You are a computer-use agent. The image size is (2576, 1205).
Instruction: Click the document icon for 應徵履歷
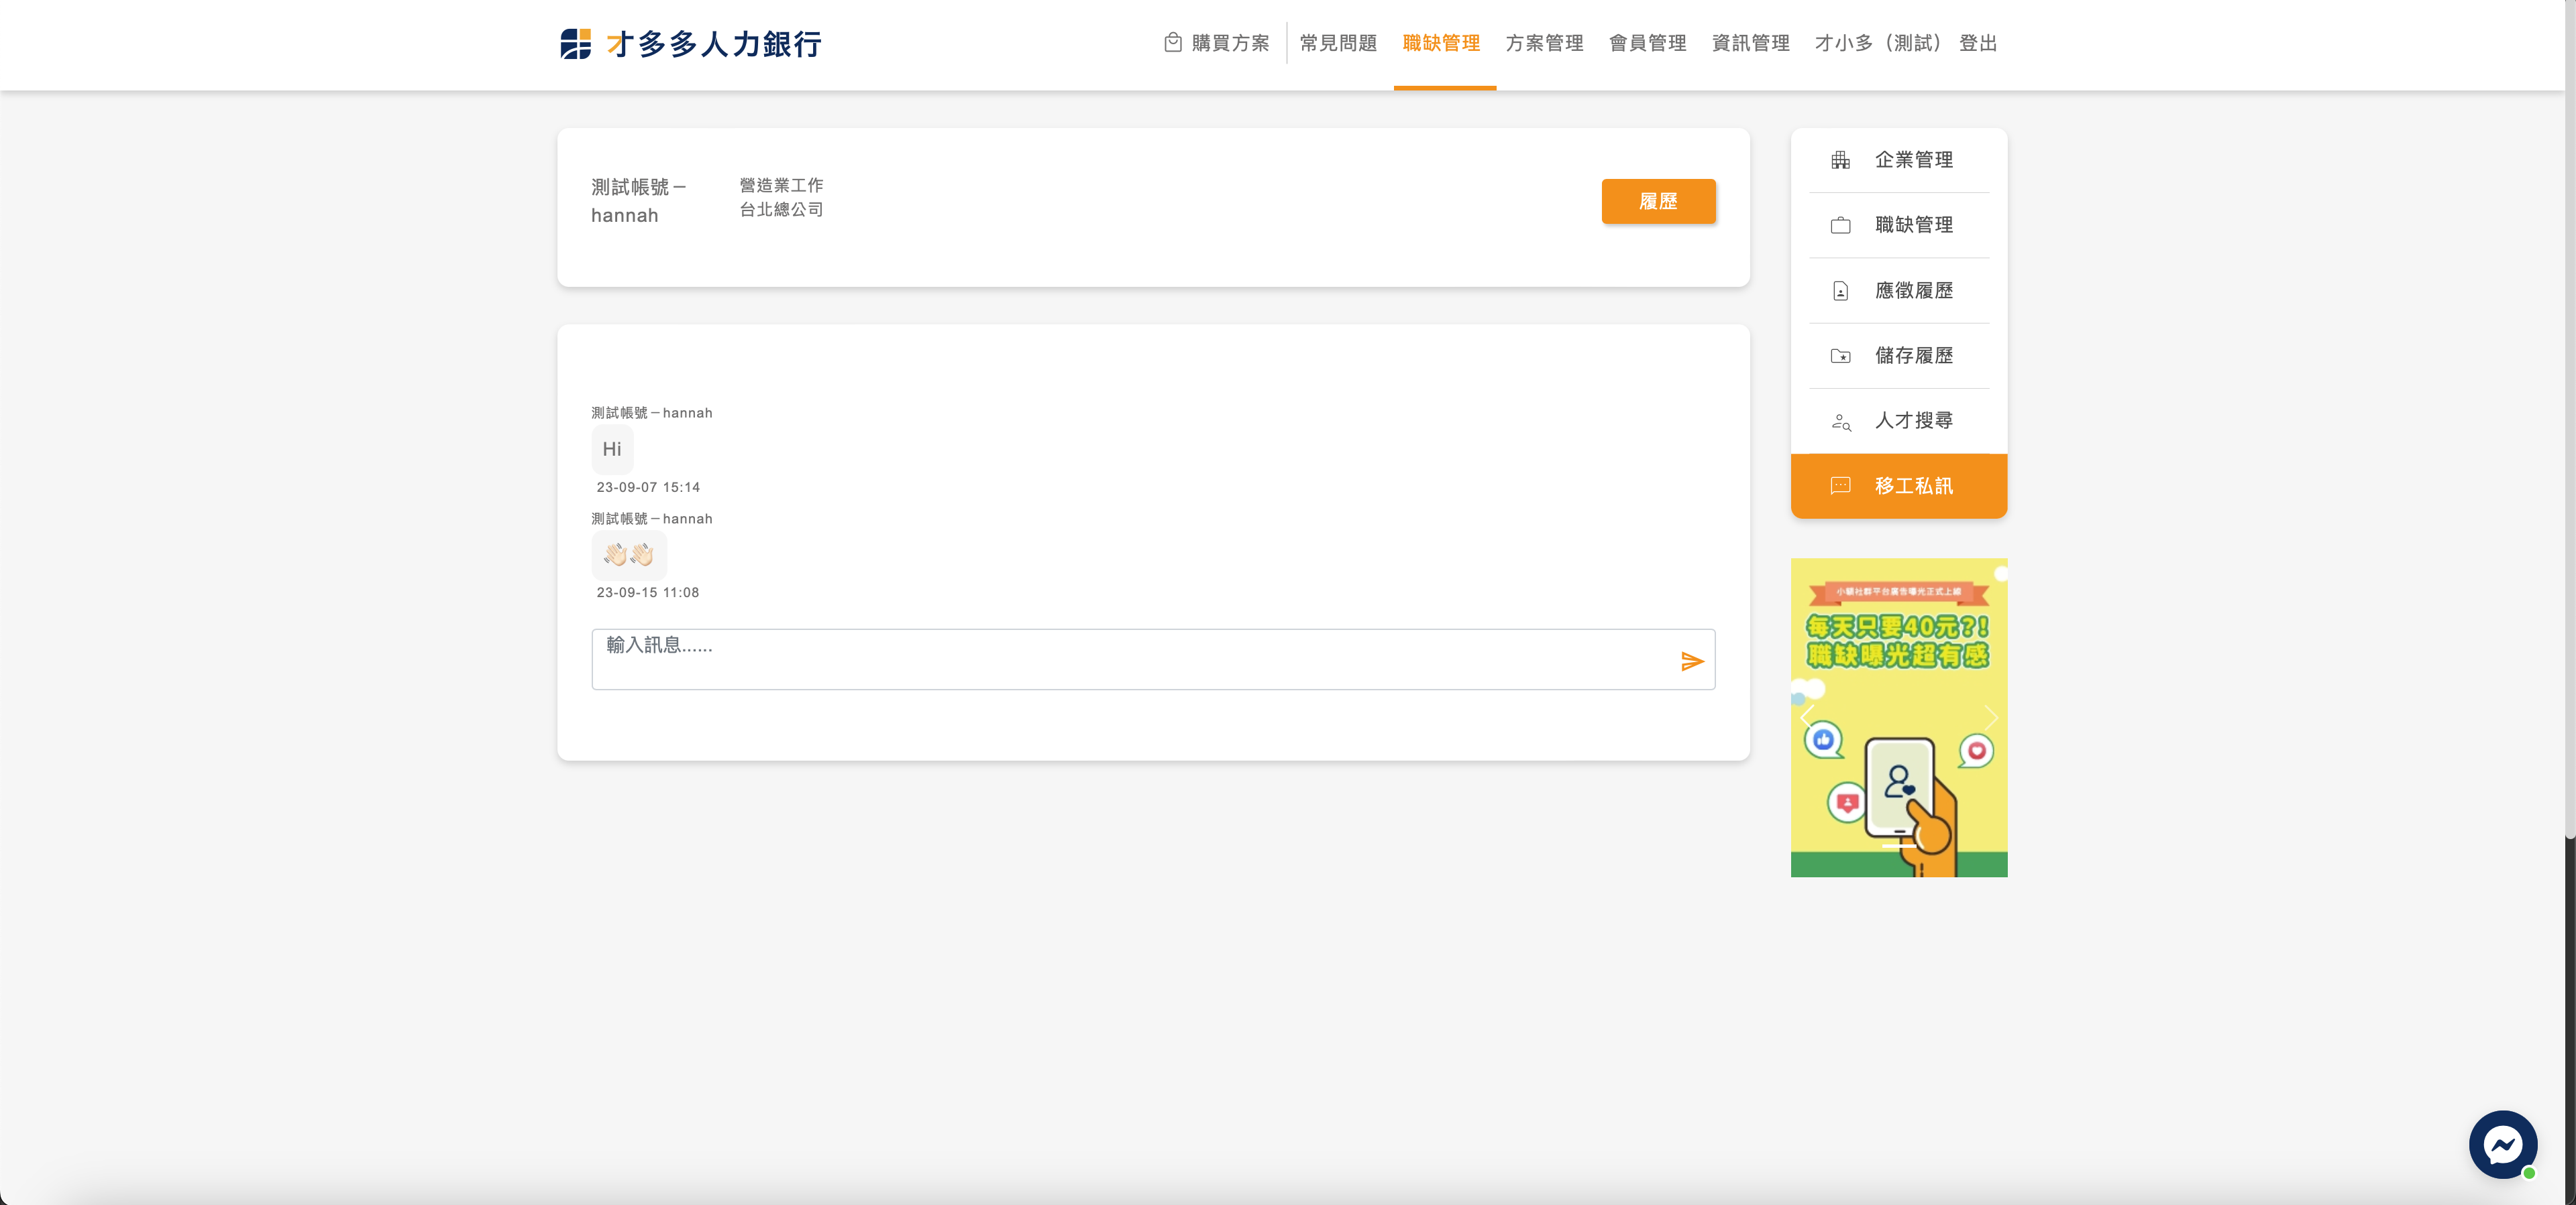1840,291
